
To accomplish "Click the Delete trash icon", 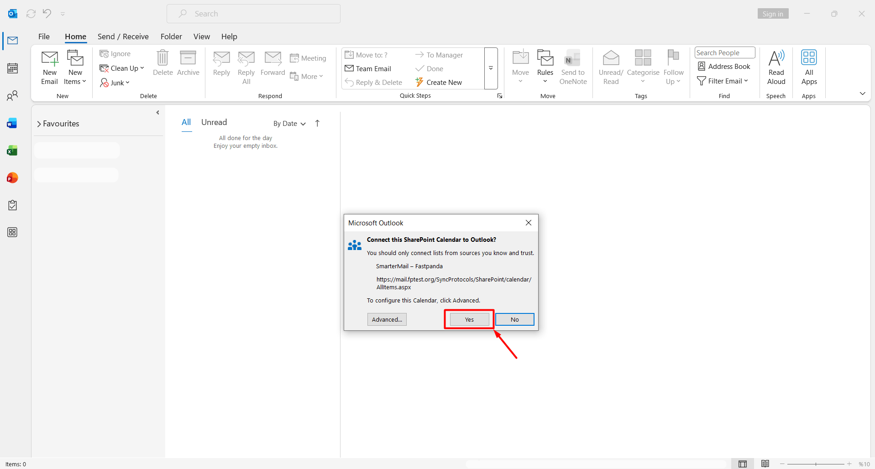I will pos(162,63).
